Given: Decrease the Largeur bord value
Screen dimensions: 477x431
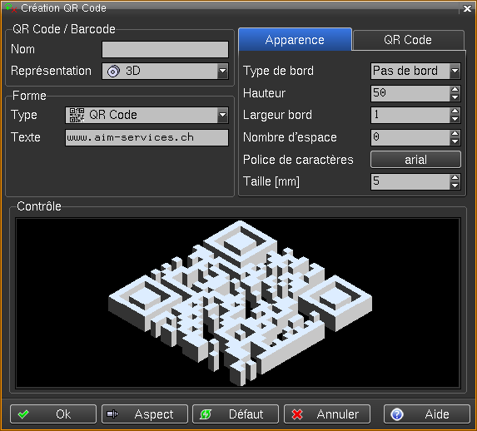Looking at the screenshot, I should [455, 119].
